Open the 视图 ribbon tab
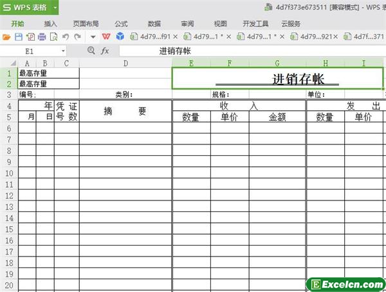Viewport: 386px width, 292px height. coord(220,24)
